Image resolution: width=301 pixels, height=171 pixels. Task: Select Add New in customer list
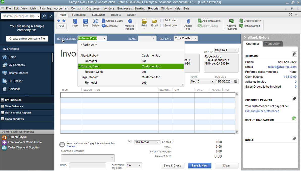(x=89, y=45)
